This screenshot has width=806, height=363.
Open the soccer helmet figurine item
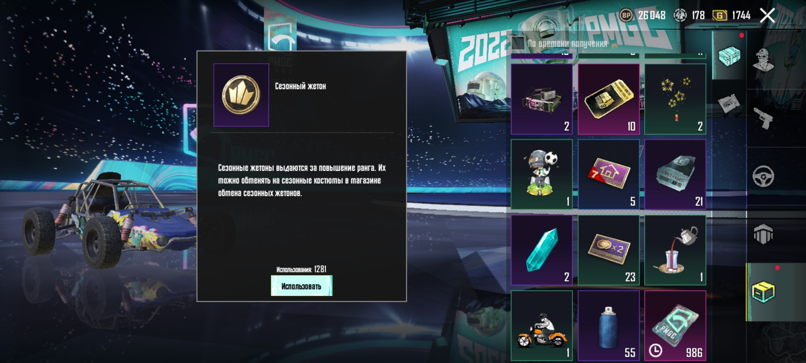click(x=542, y=174)
